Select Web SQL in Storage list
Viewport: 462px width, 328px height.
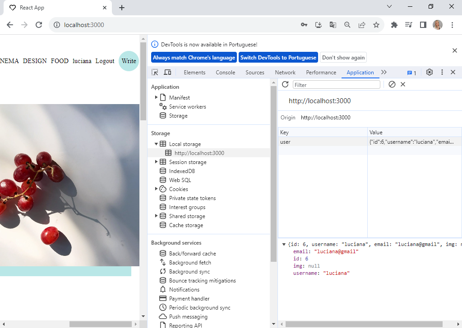pyautogui.click(x=180, y=180)
